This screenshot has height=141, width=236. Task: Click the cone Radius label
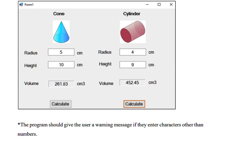pyautogui.click(x=31, y=53)
